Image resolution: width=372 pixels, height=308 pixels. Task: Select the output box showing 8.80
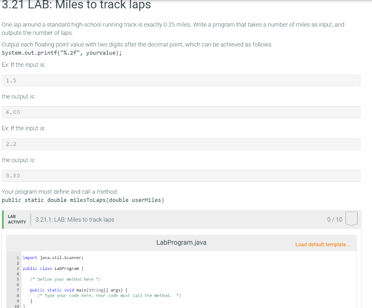181,176
